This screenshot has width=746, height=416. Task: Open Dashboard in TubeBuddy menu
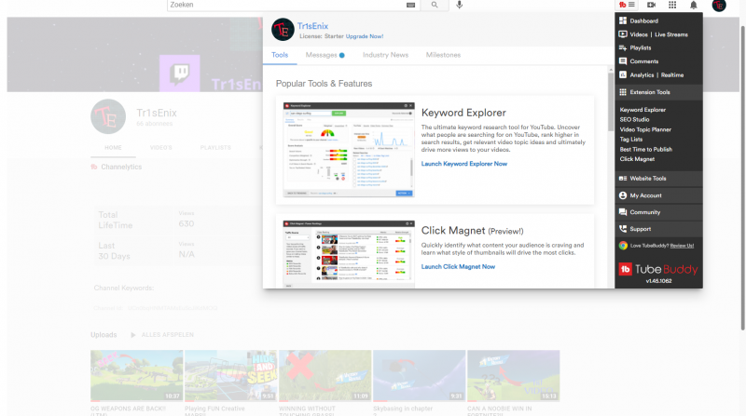tap(643, 20)
